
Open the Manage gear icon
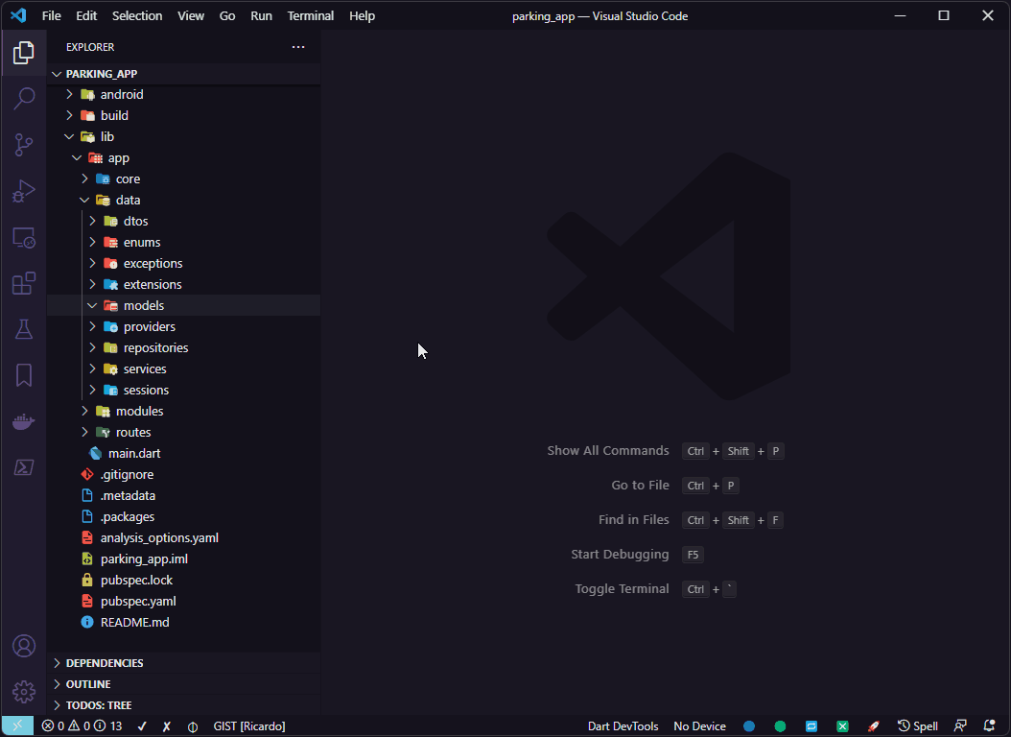(x=24, y=692)
